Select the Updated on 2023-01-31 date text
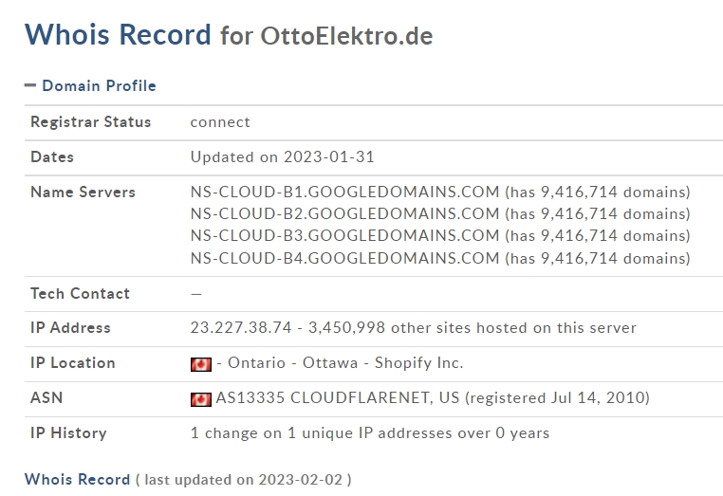The image size is (723, 496). pyautogui.click(x=282, y=156)
